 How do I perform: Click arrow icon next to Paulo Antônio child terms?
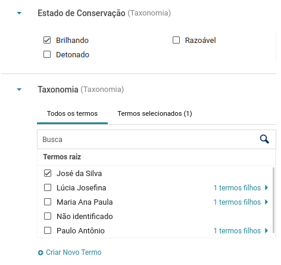267,230
